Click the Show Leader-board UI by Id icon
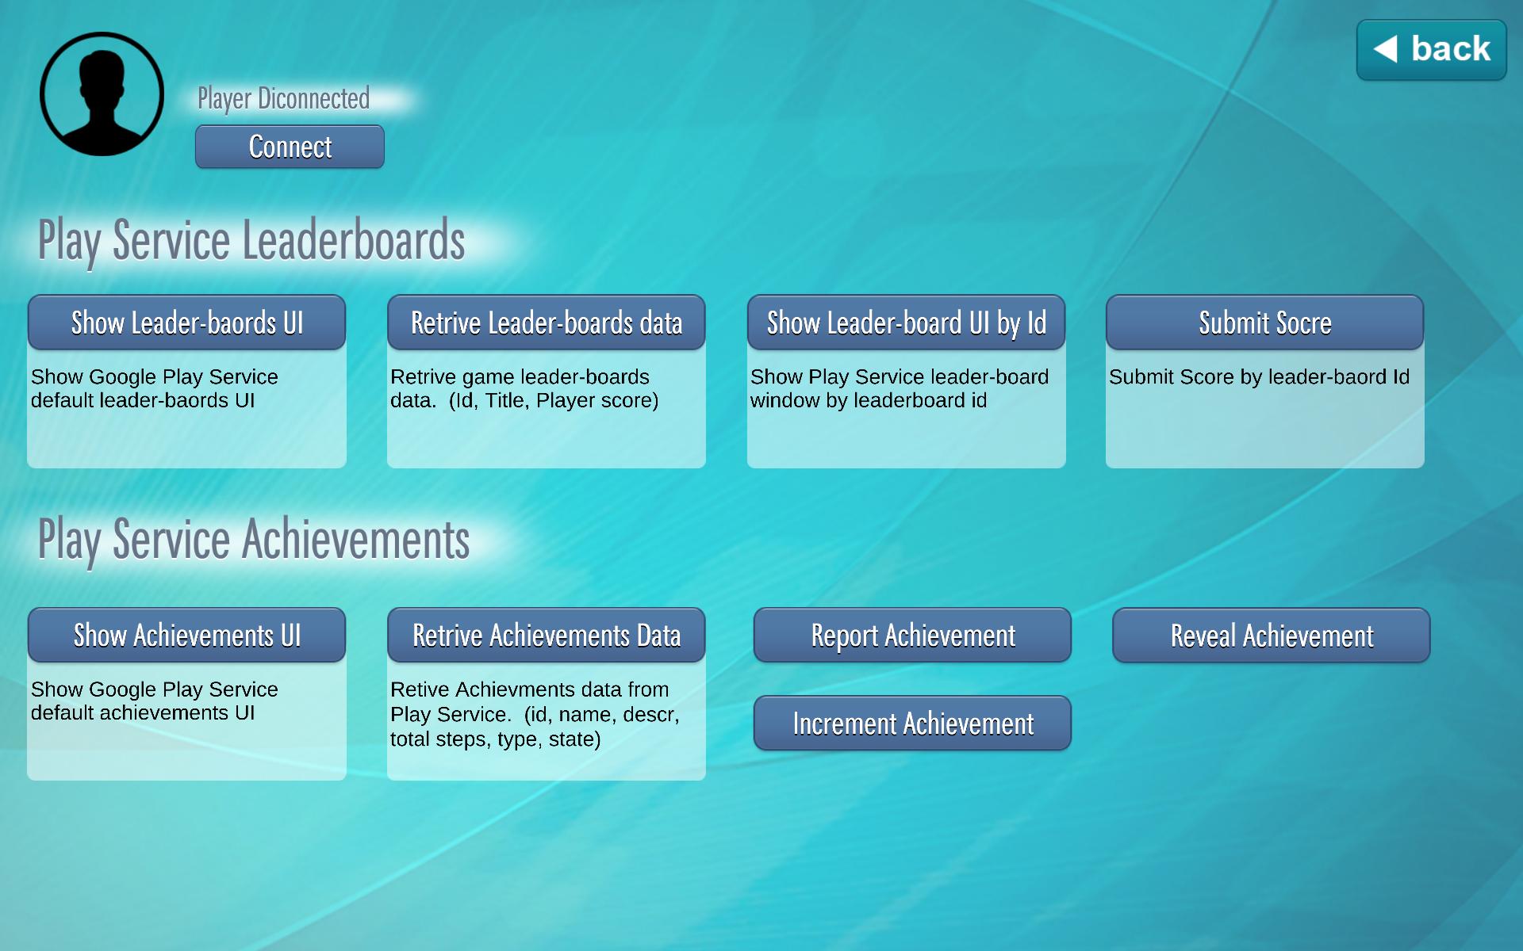Screen dimensions: 1523x951 pyautogui.click(x=908, y=322)
